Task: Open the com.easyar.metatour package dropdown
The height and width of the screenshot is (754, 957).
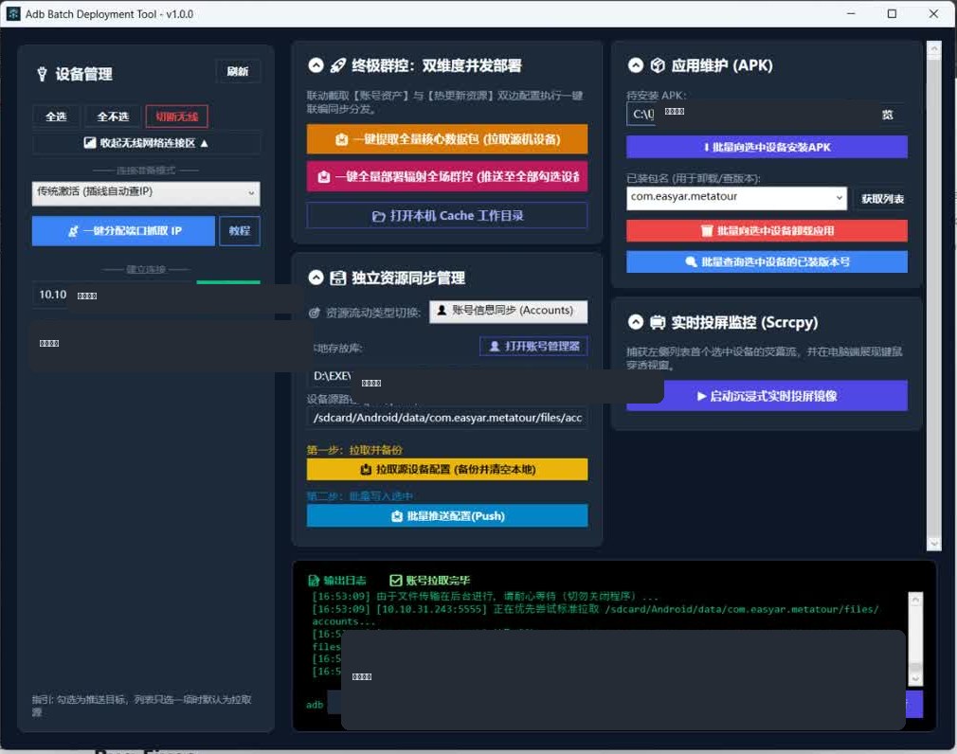Action: coord(736,198)
